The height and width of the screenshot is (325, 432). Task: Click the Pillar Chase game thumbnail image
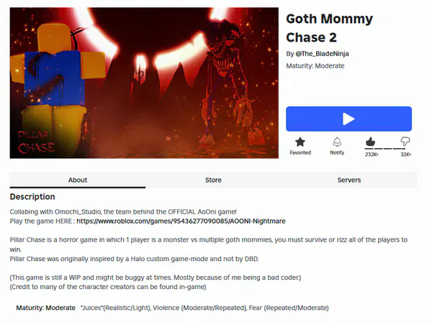[x=144, y=83]
